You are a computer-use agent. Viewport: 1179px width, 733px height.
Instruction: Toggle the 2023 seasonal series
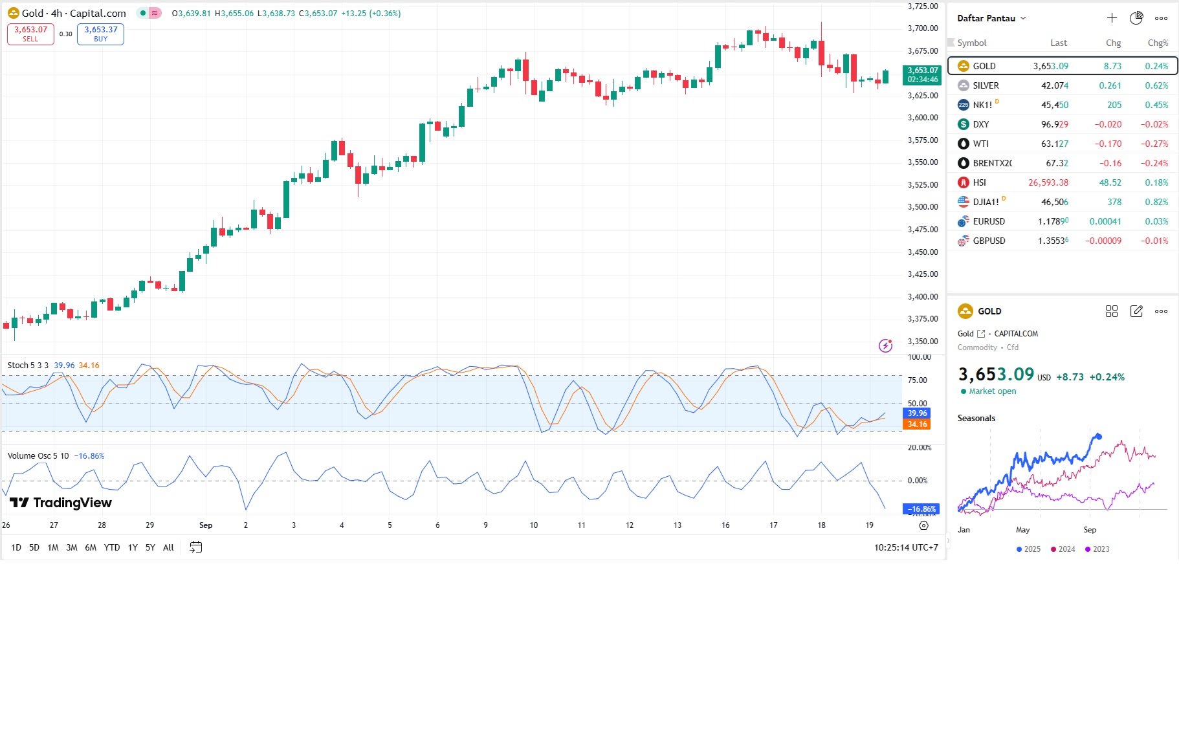tap(1097, 549)
